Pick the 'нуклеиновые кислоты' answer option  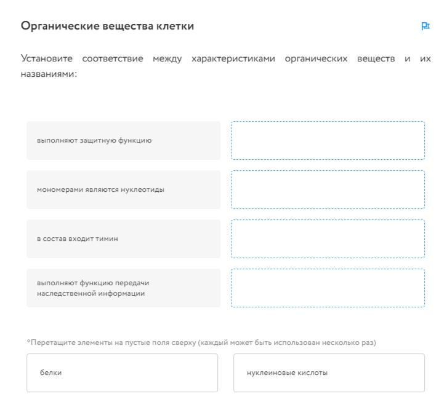click(329, 373)
